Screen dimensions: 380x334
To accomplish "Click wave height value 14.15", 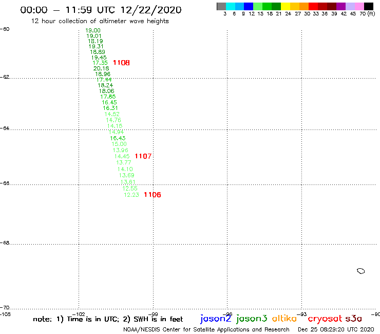I will click(x=115, y=126).
